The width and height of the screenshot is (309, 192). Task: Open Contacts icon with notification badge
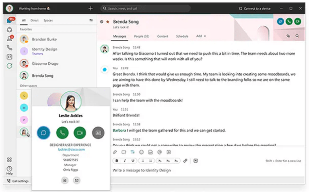pos(10,38)
